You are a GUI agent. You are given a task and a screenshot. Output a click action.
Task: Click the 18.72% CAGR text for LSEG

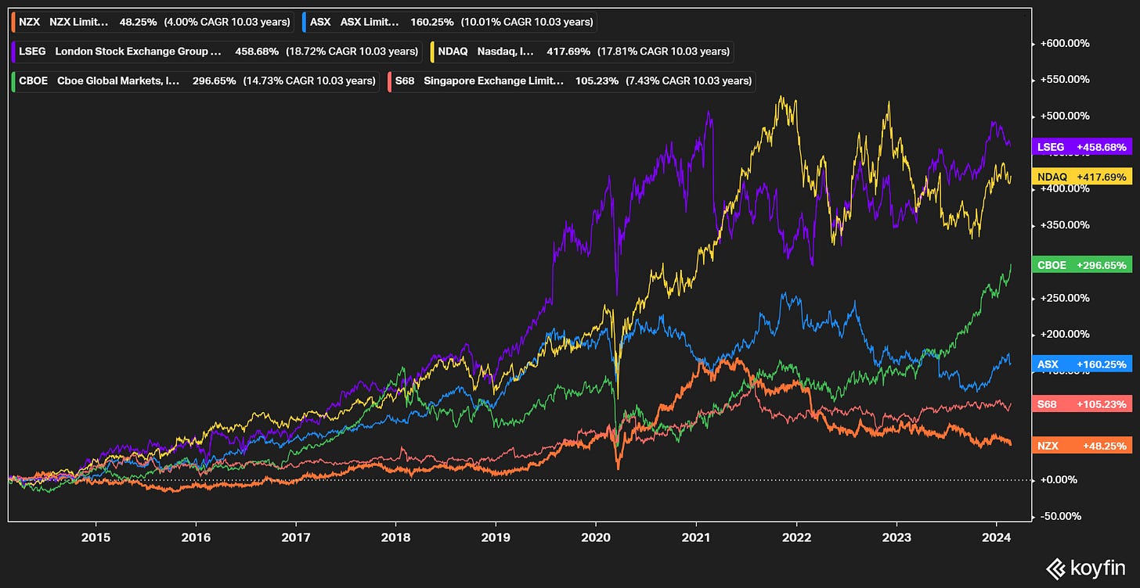point(352,52)
